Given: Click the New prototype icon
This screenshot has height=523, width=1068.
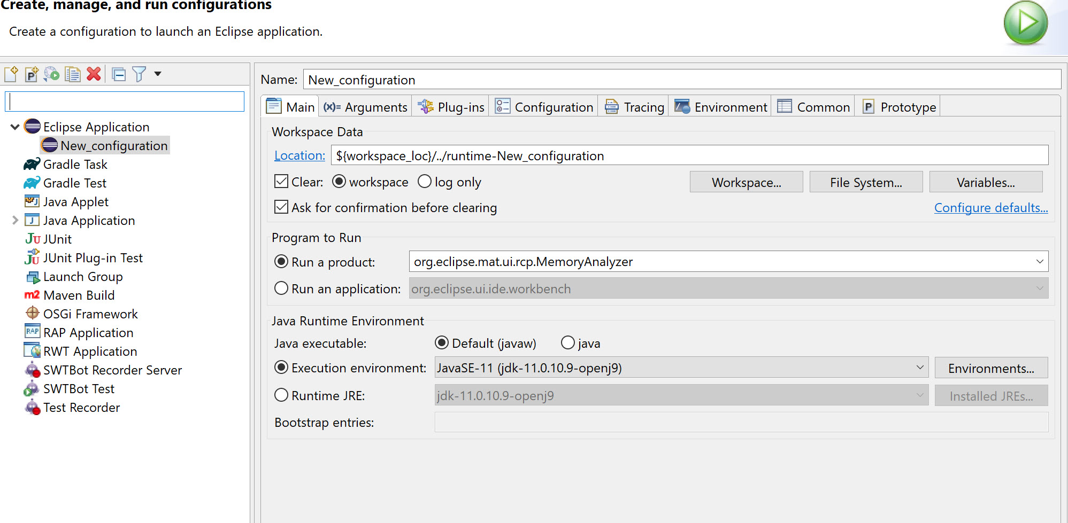Looking at the screenshot, I should tap(32, 74).
